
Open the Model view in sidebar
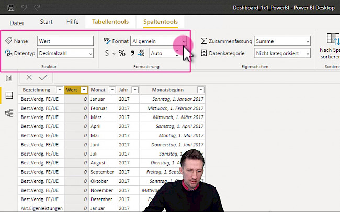pos(9,113)
